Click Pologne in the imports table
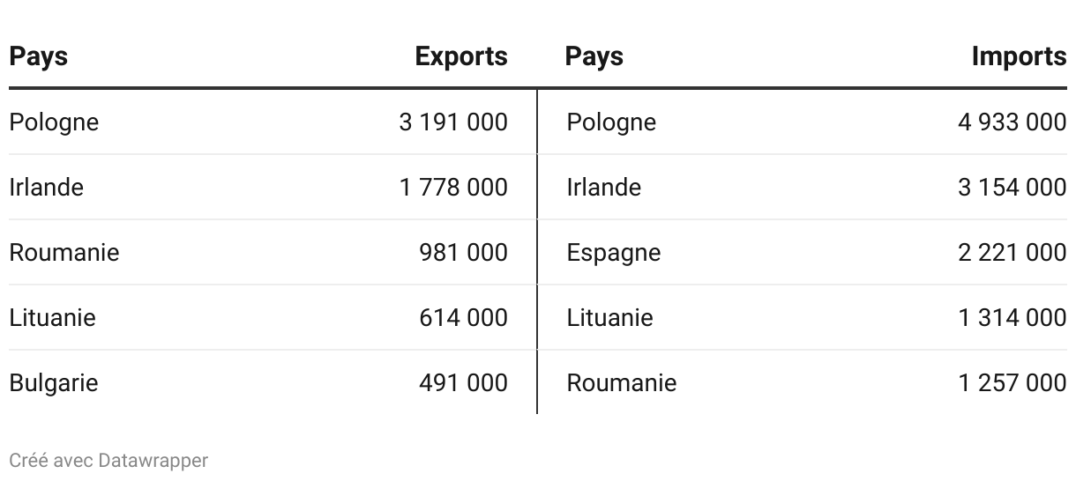 tap(611, 122)
